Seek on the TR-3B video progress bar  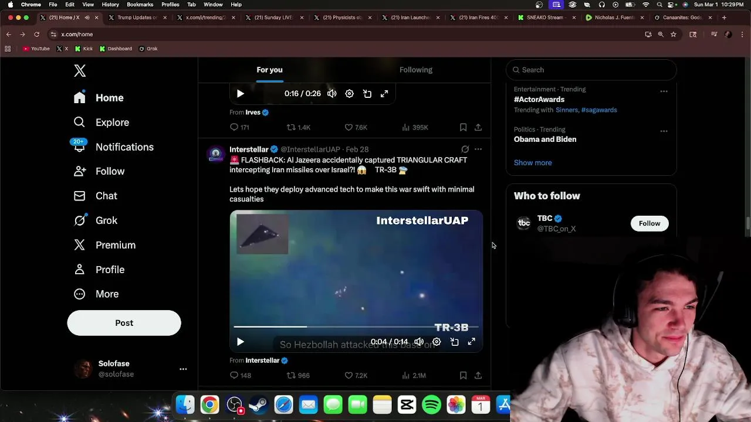[356, 326]
